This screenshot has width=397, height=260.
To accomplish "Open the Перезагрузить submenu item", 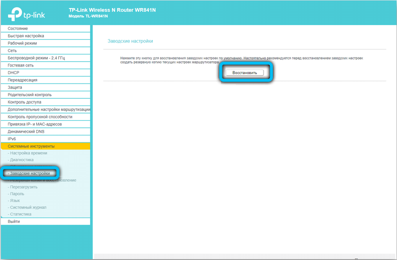I will (x=24, y=187).
